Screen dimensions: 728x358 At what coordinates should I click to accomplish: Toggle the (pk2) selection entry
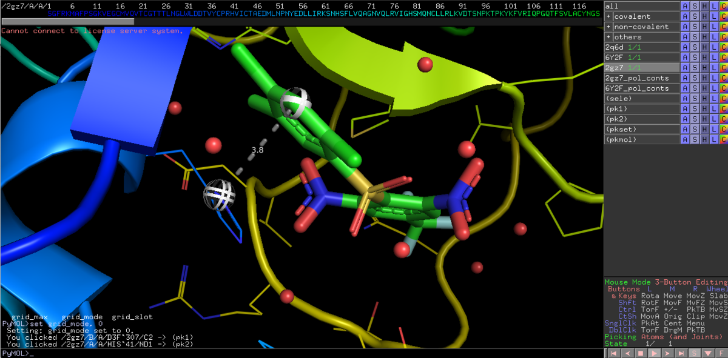642,119
